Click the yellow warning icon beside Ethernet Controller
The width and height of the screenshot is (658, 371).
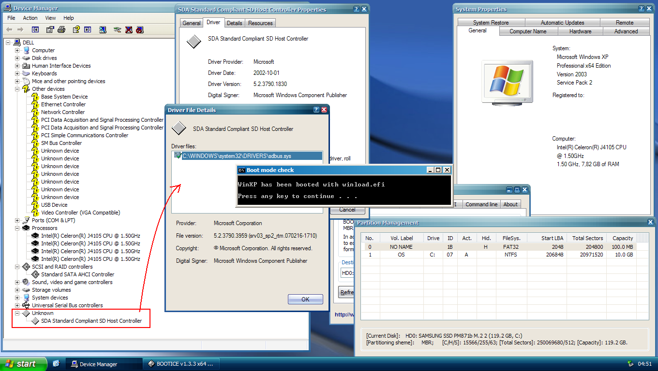point(35,104)
